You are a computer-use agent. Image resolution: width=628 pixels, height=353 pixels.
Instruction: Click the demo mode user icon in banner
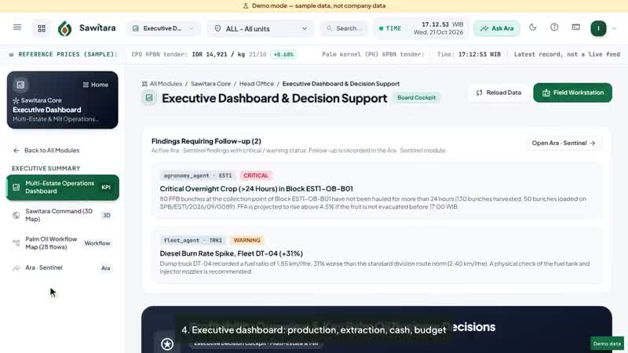[x=246, y=5]
